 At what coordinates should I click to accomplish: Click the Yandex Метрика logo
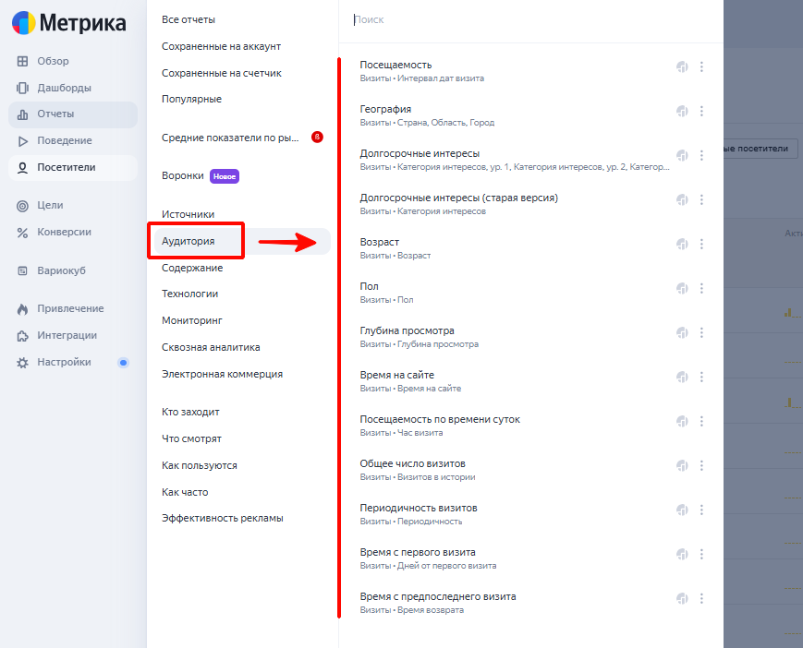point(68,22)
